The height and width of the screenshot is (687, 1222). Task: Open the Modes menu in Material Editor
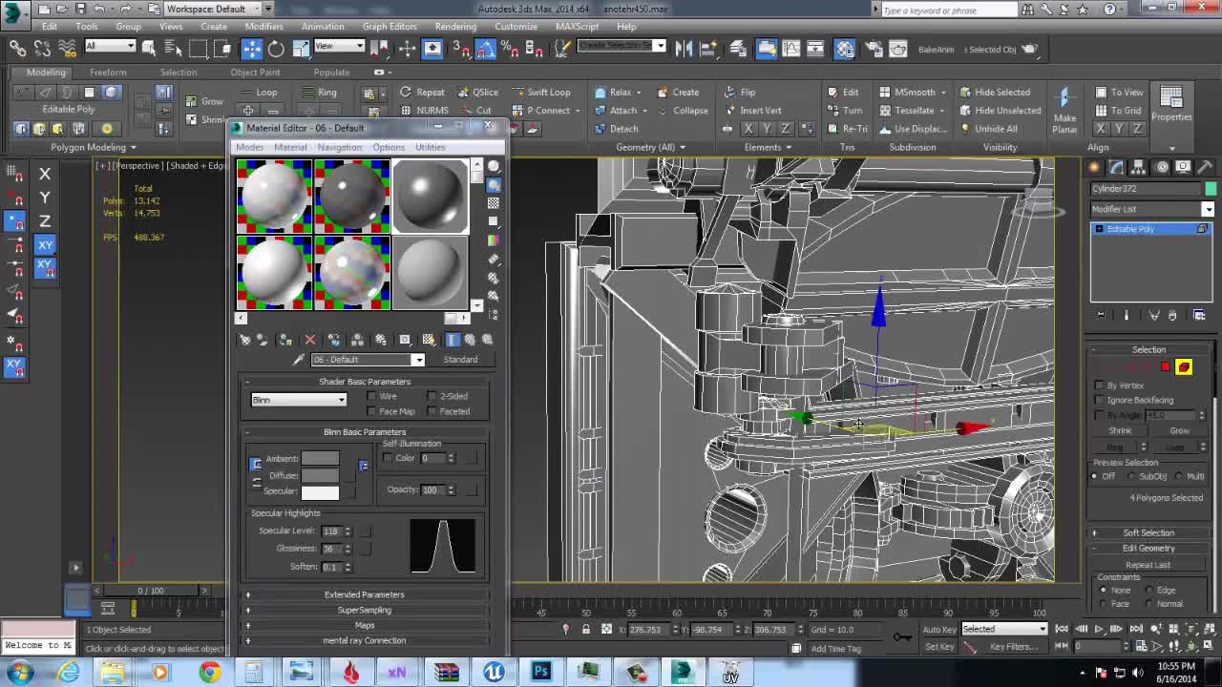pyautogui.click(x=249, y=147)
